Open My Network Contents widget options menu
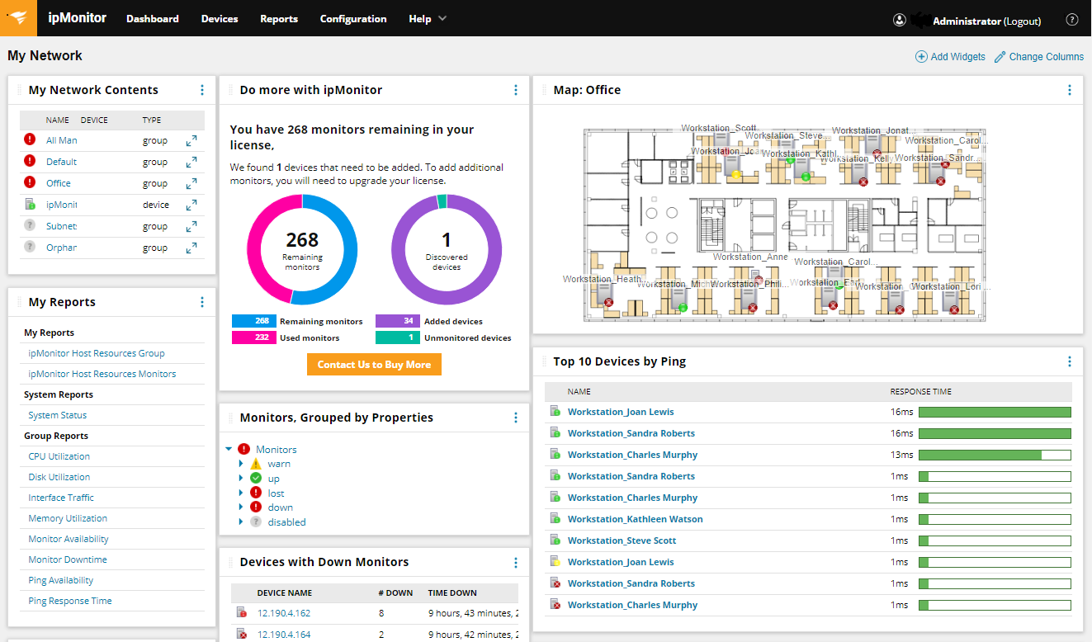Image resolution: width=1092 pixels, height=642 pixels. tap(202, 90)
